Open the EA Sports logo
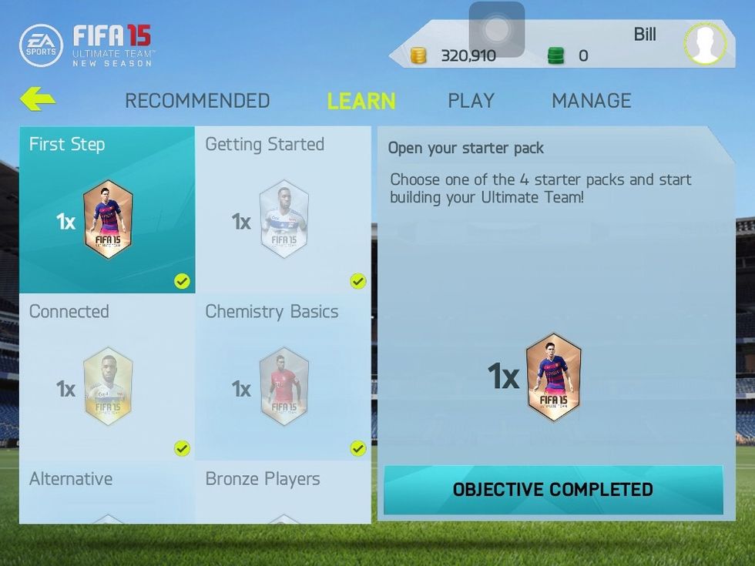 (41, 45)
